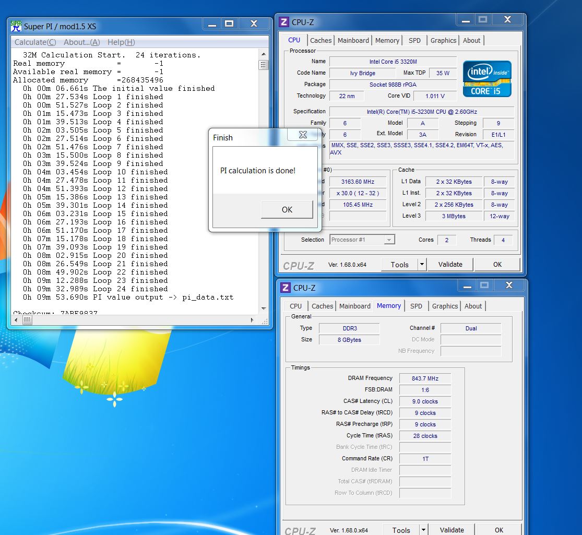Viewport: 582px width, 535px height.
Task: Click the CPU-Z logo icon in lower Memory window title
Action: tap(286, 288)
